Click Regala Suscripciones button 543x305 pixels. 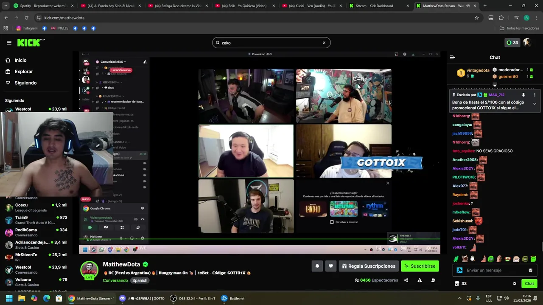pyautogui.click(x=368, y=266)
